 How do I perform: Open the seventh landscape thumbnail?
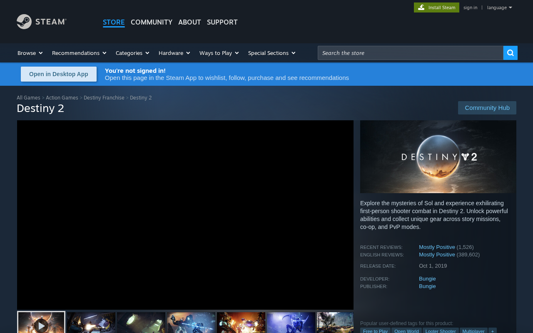tap(335, 323)
